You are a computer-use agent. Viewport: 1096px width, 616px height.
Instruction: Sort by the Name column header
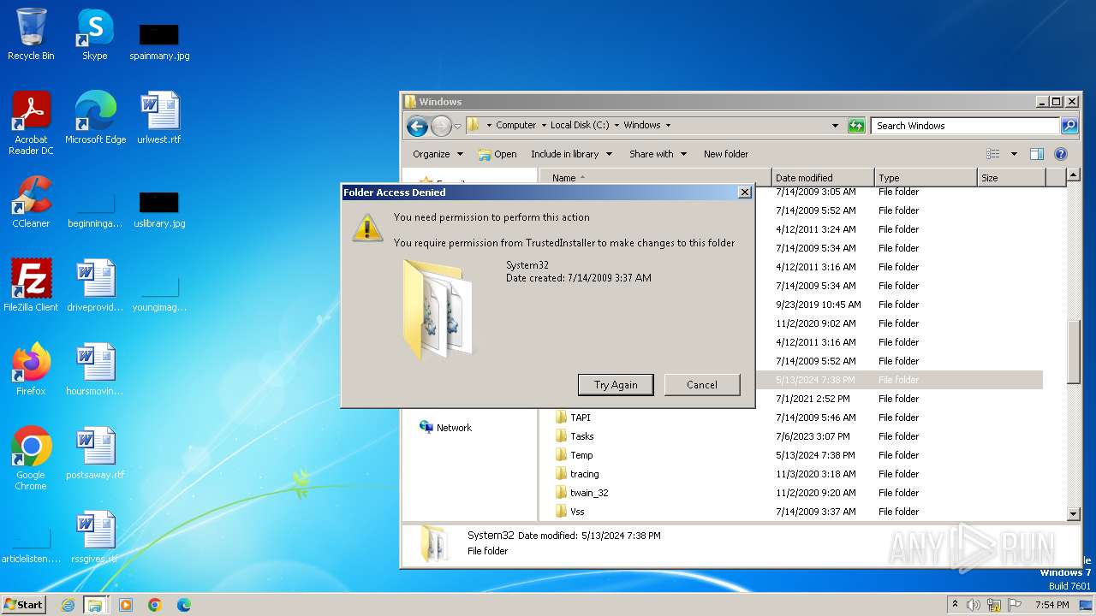tap(655, 178)
